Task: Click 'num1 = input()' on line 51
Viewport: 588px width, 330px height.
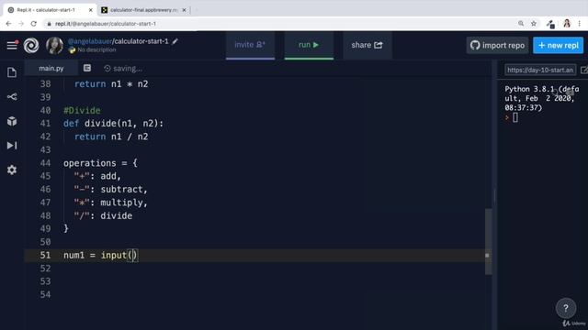Action: (100, 255)
